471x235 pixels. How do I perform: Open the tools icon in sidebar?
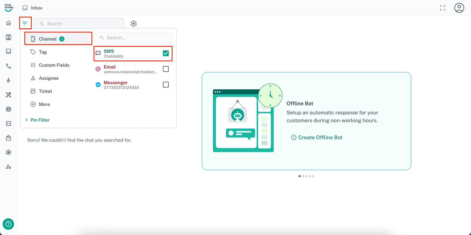[x=9, y=95]
